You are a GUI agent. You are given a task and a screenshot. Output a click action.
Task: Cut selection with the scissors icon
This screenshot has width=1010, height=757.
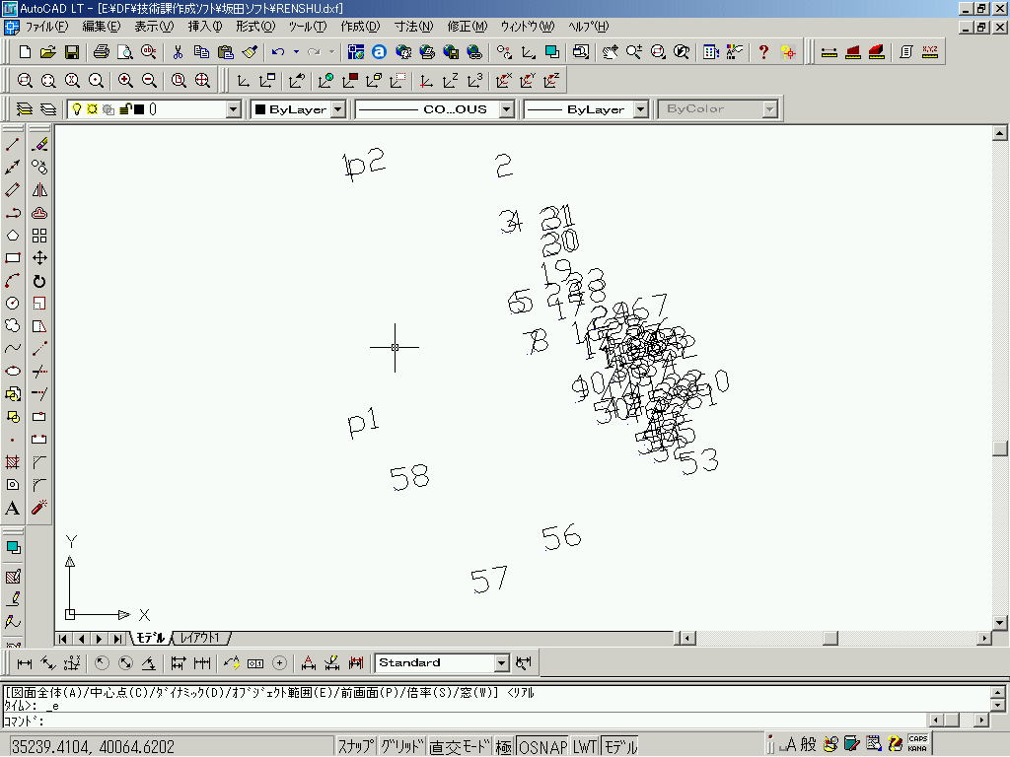coord(178,52)
